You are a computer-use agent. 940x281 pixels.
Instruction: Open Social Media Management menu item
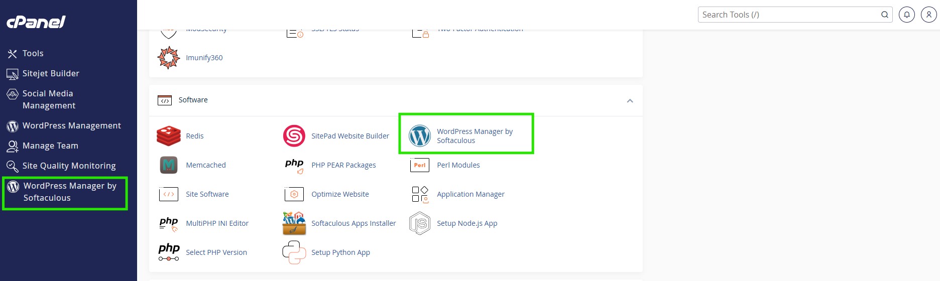[49, 99]
